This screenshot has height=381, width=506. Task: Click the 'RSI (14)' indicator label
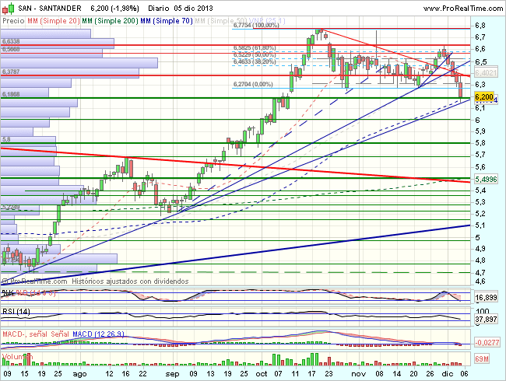point(16,312)
